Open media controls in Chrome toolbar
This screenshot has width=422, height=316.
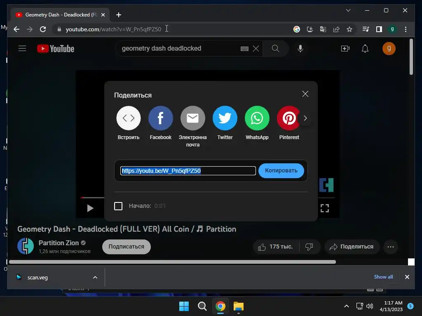(x=366, y=29)
